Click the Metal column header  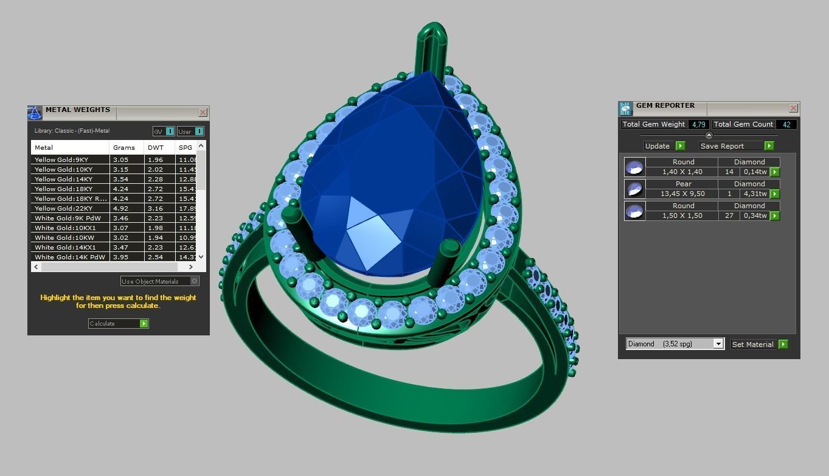(70, 147)
